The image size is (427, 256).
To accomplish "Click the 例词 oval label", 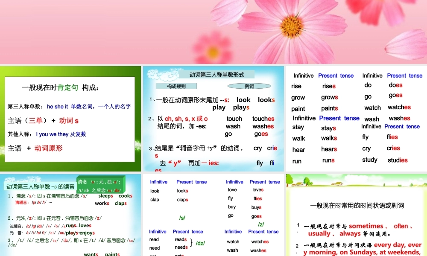I will (x=249, y=86).
